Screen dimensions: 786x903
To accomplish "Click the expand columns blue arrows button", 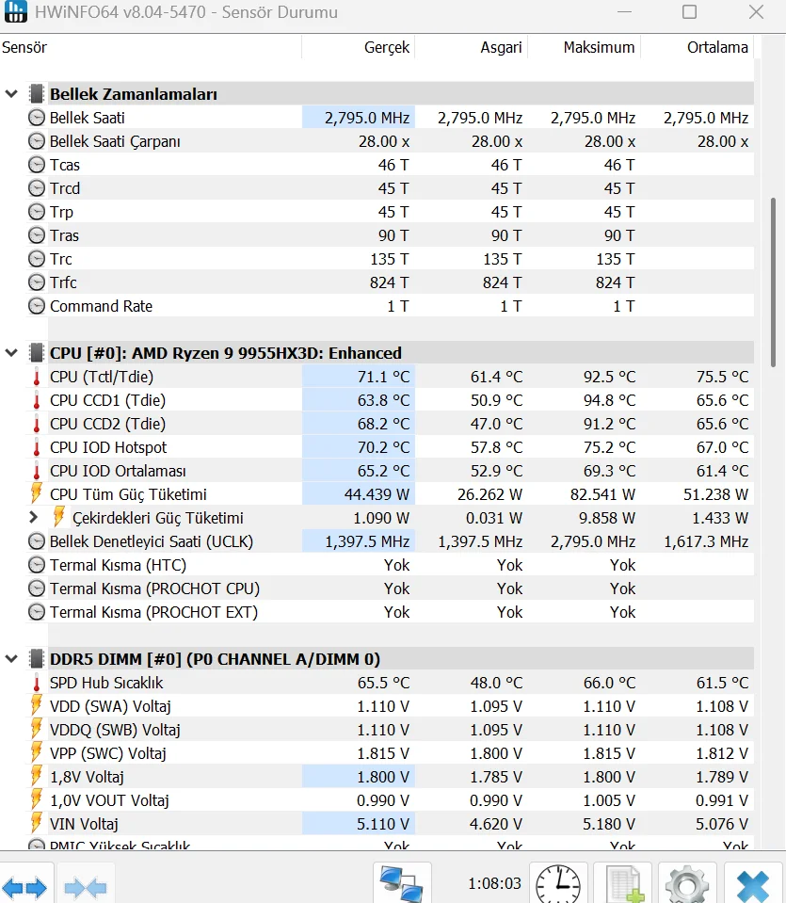I will [x=24, y=886].
